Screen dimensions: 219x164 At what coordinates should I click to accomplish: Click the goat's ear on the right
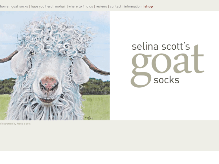[x=81, y=71]
